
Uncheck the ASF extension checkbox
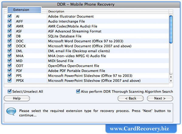coord(9,31)
